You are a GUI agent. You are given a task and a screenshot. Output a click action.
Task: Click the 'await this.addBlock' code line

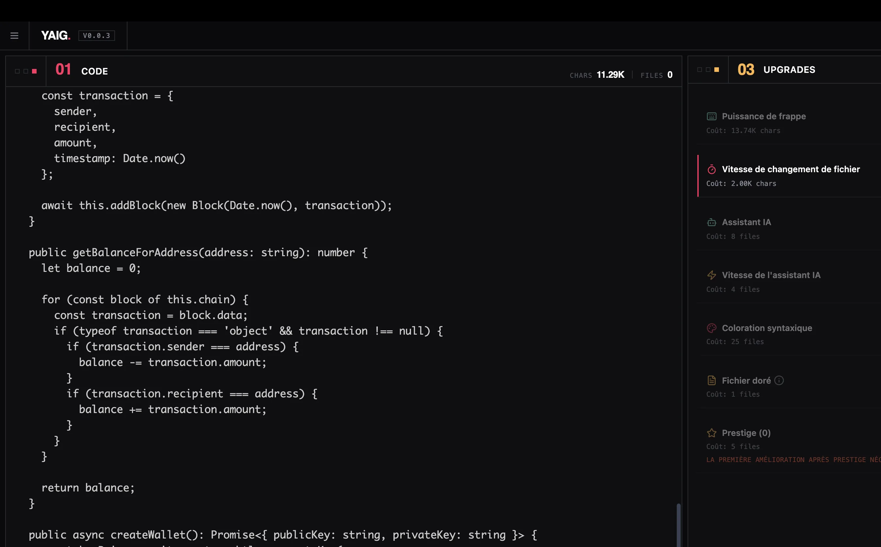click(217, 206)
